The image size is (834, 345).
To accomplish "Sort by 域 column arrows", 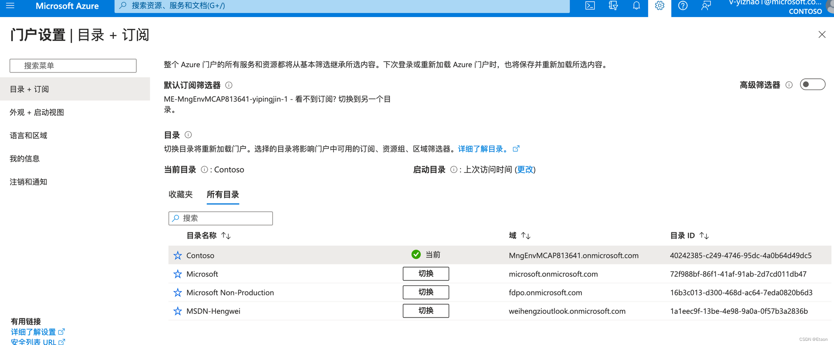I will tap(526, 236).
